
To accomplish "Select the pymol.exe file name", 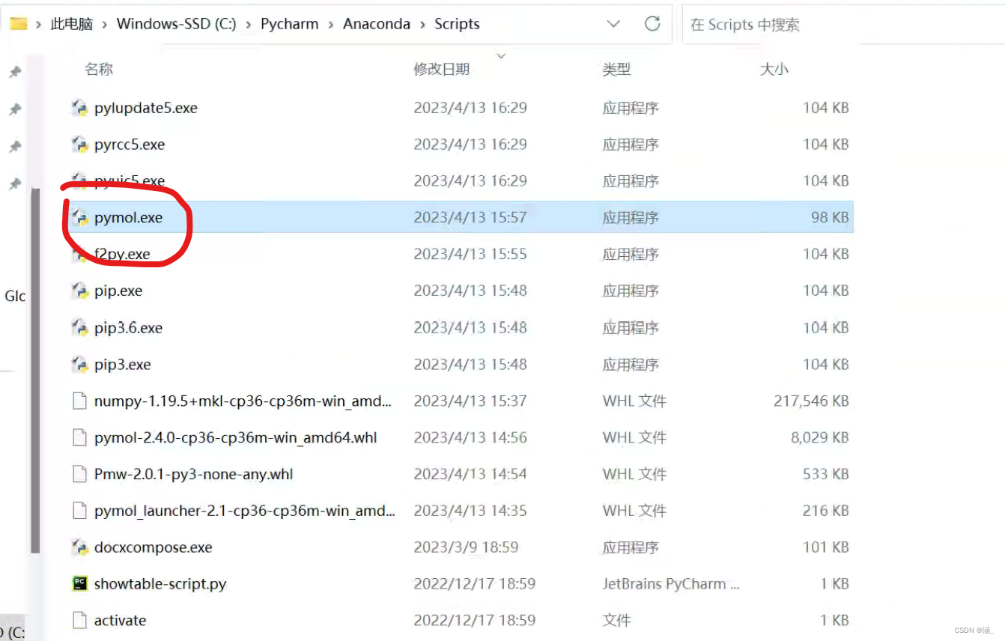I will click(128, 218).
